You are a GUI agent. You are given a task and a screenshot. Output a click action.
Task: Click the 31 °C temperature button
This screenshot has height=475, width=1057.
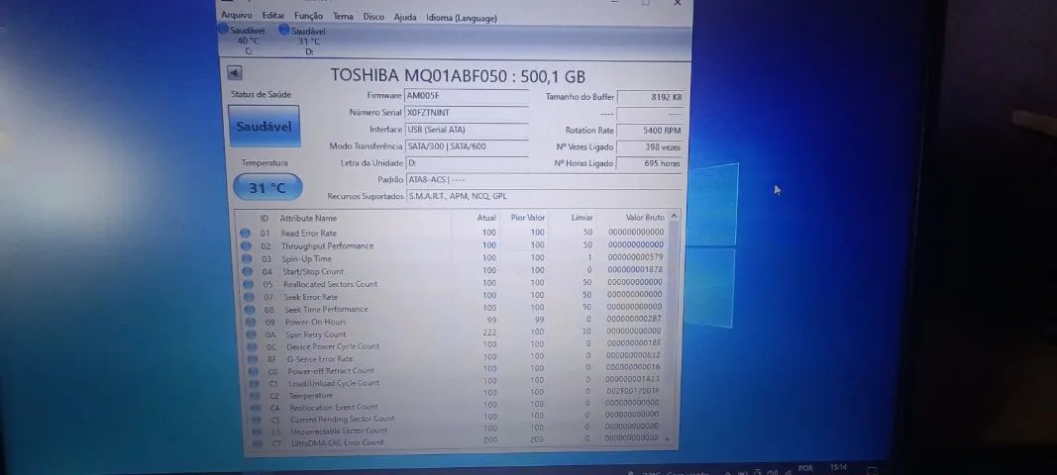click(x=267, y=187)
